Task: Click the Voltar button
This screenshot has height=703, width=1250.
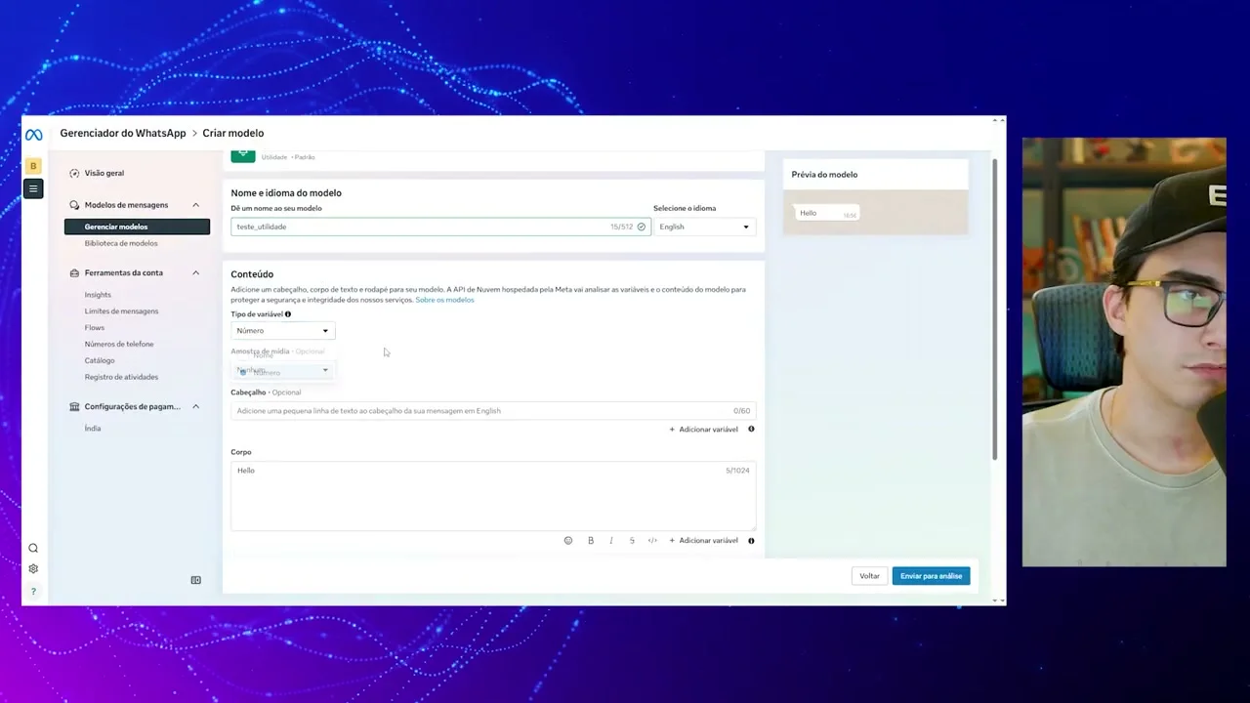Action: pyautogui.click(x=869, y=576)
